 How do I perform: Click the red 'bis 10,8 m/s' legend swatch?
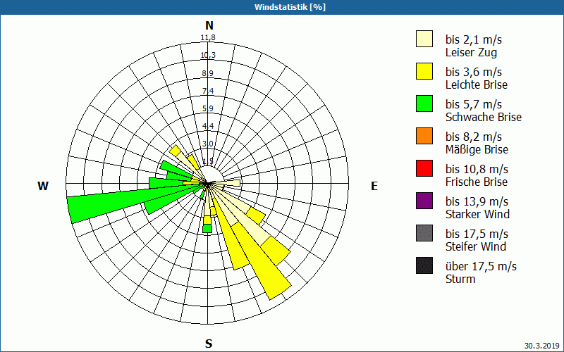tap(424, 168)
